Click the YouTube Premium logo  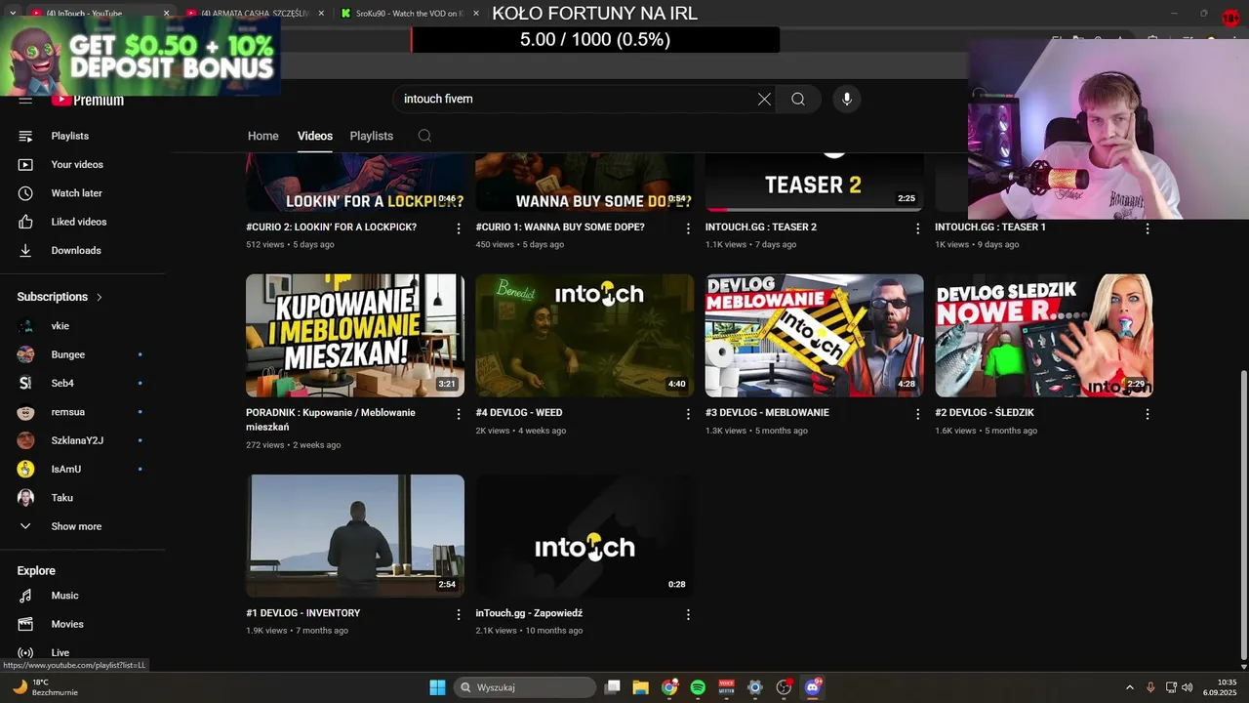pyautogui.click(x=88, y=100)
